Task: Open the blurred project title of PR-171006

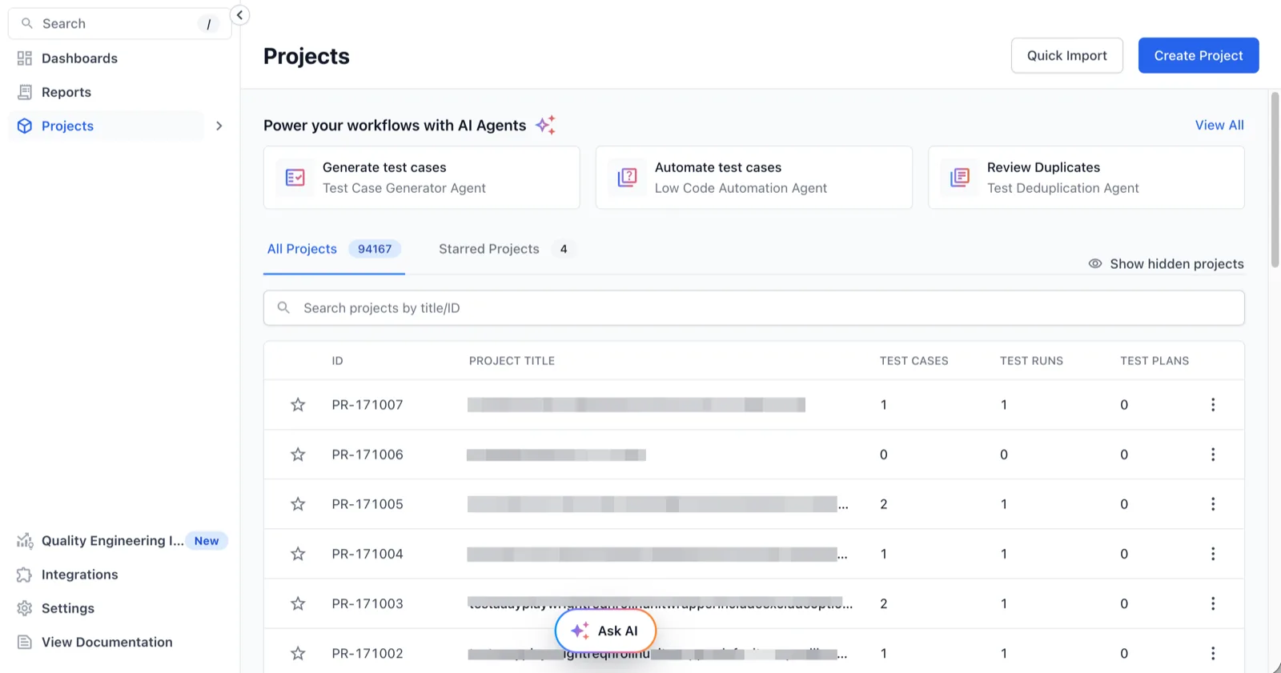Action: tap(556, 455)
